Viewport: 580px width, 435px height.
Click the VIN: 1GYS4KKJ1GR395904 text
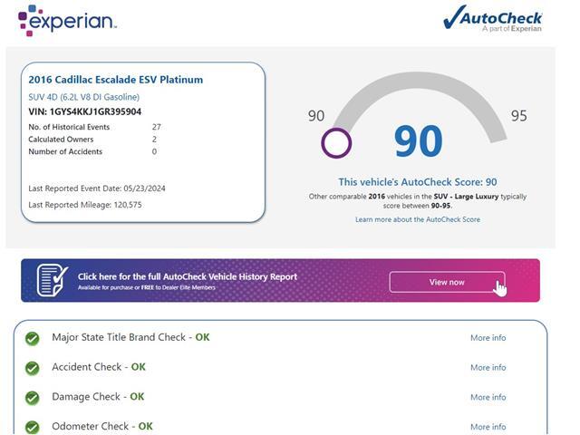click(84, 111)
